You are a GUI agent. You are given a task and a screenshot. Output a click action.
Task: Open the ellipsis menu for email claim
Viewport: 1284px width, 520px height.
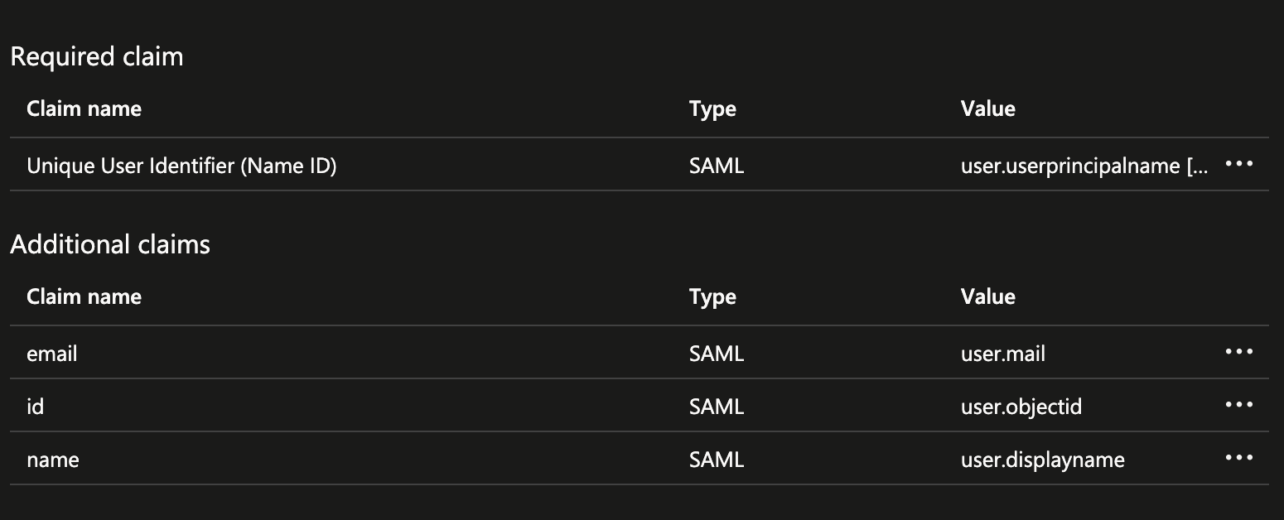click(x=1238, y=352)
